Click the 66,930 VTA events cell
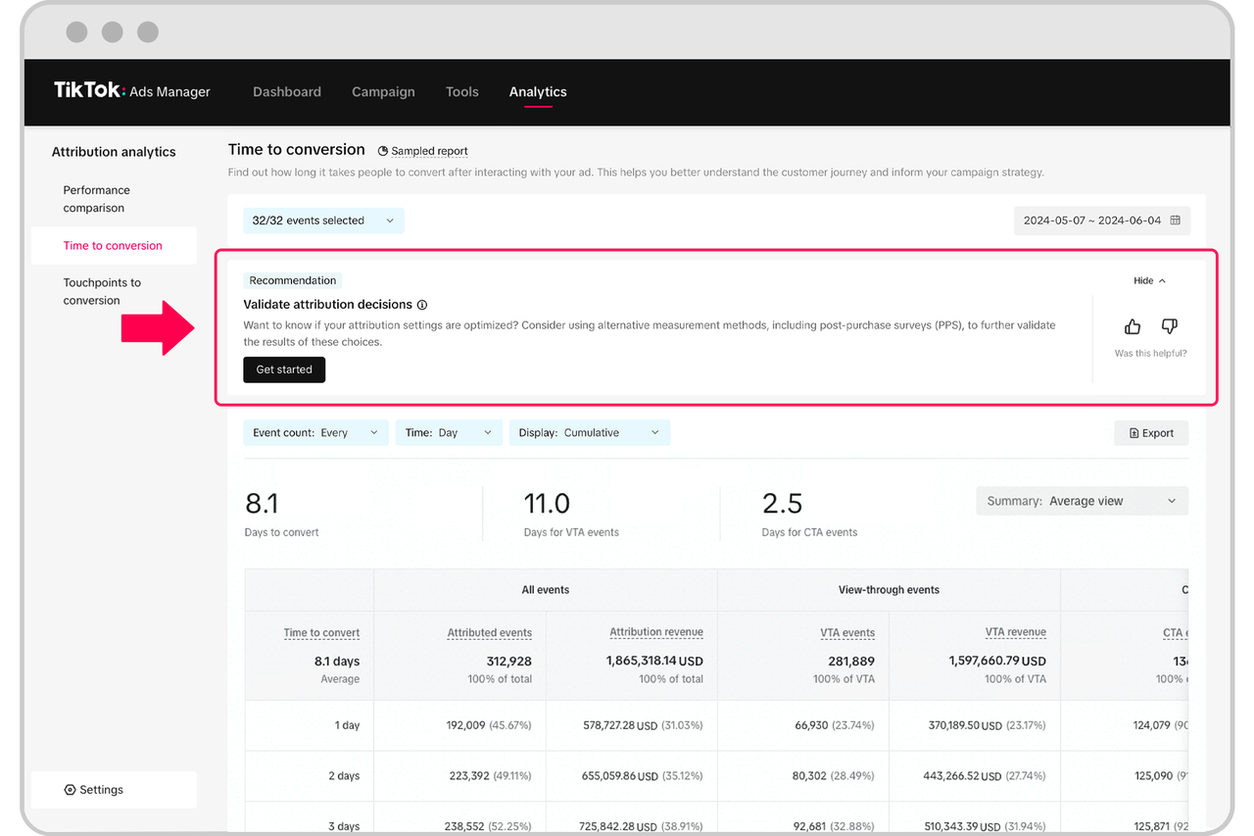1254x836 pixels. pyautogui.click(x=835, y=725)
